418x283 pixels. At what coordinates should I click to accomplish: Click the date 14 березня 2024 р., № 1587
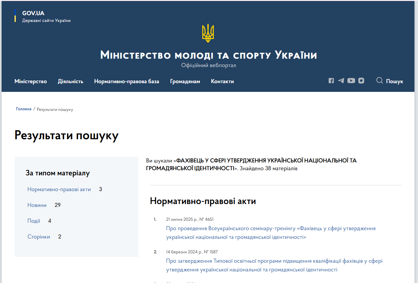[x=192, y=252]
